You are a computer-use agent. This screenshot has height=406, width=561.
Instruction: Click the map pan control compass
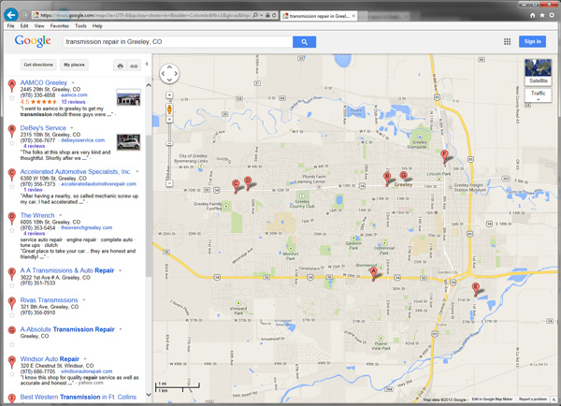pyautogui.click(x=169, y=73)
